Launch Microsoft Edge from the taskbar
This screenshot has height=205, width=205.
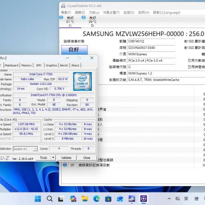click(96, 199)
